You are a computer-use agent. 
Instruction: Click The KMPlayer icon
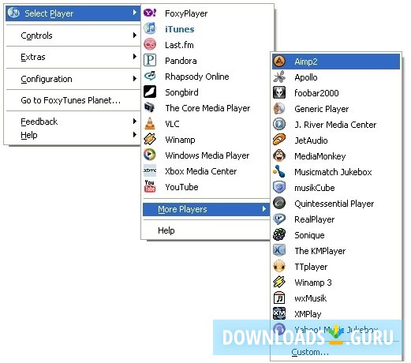pyautogui.click(x=279, y=250)
